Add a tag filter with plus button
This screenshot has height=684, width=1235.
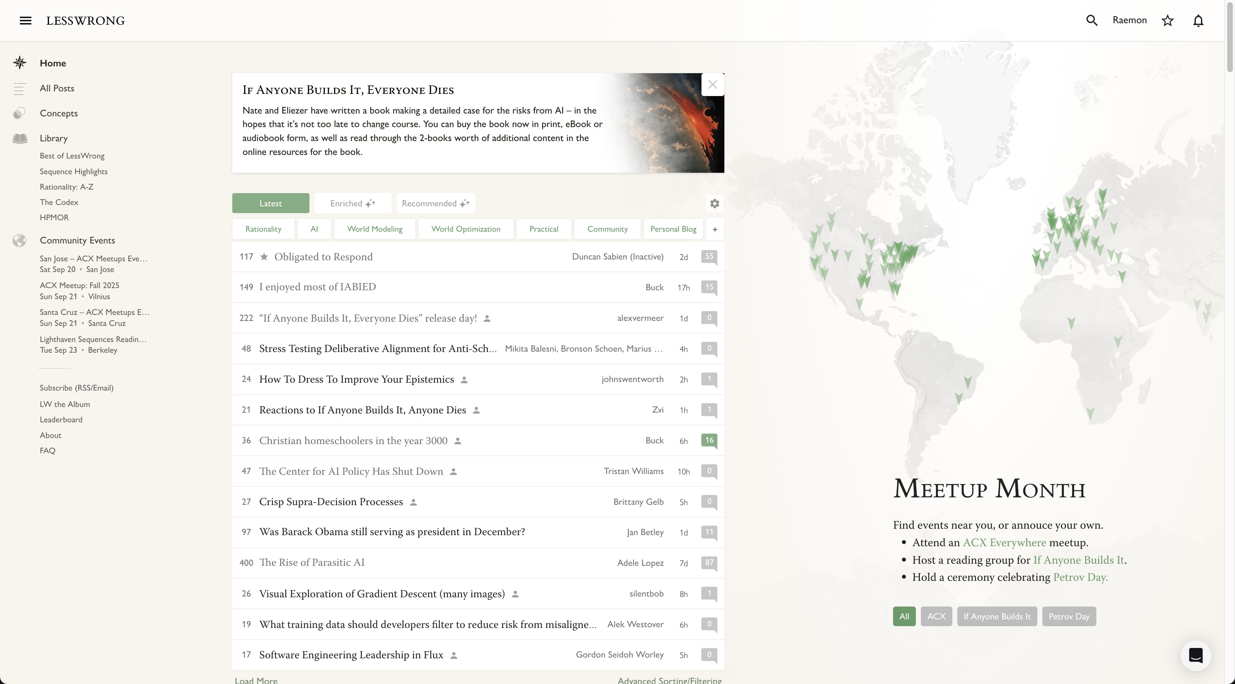(x=714, y=230)
